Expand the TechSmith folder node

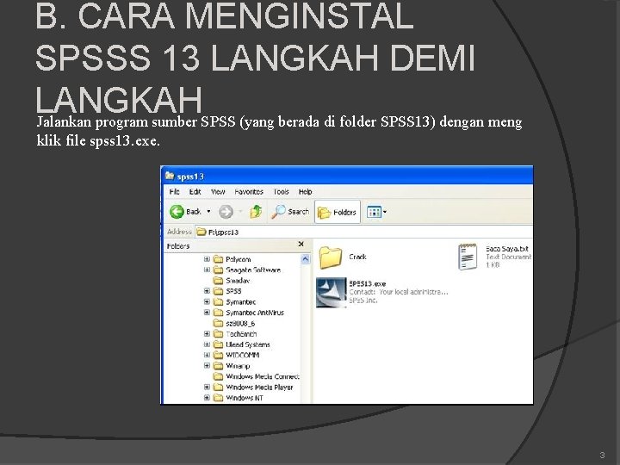(x=207, y=334)
